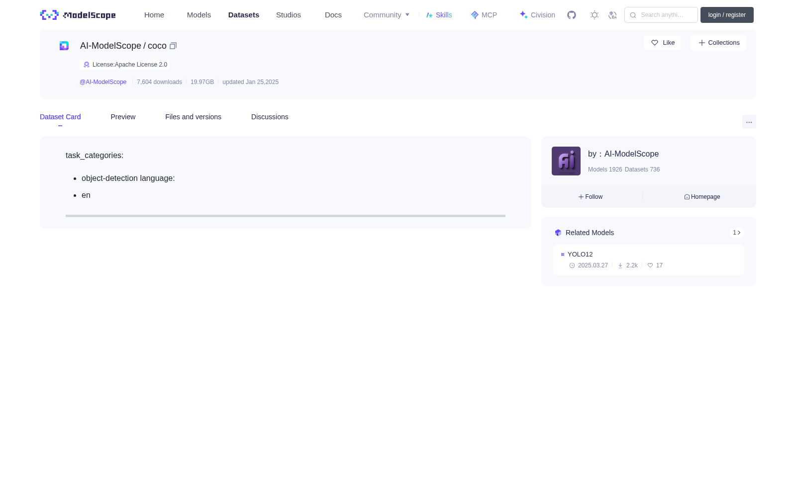Switch language with the translate icon
Viewport: 796px width, 497px height.
(613, 15)
